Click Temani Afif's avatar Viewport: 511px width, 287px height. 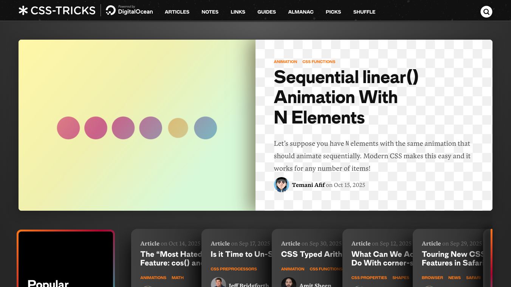pyautogui.click(x=282, y=185)
